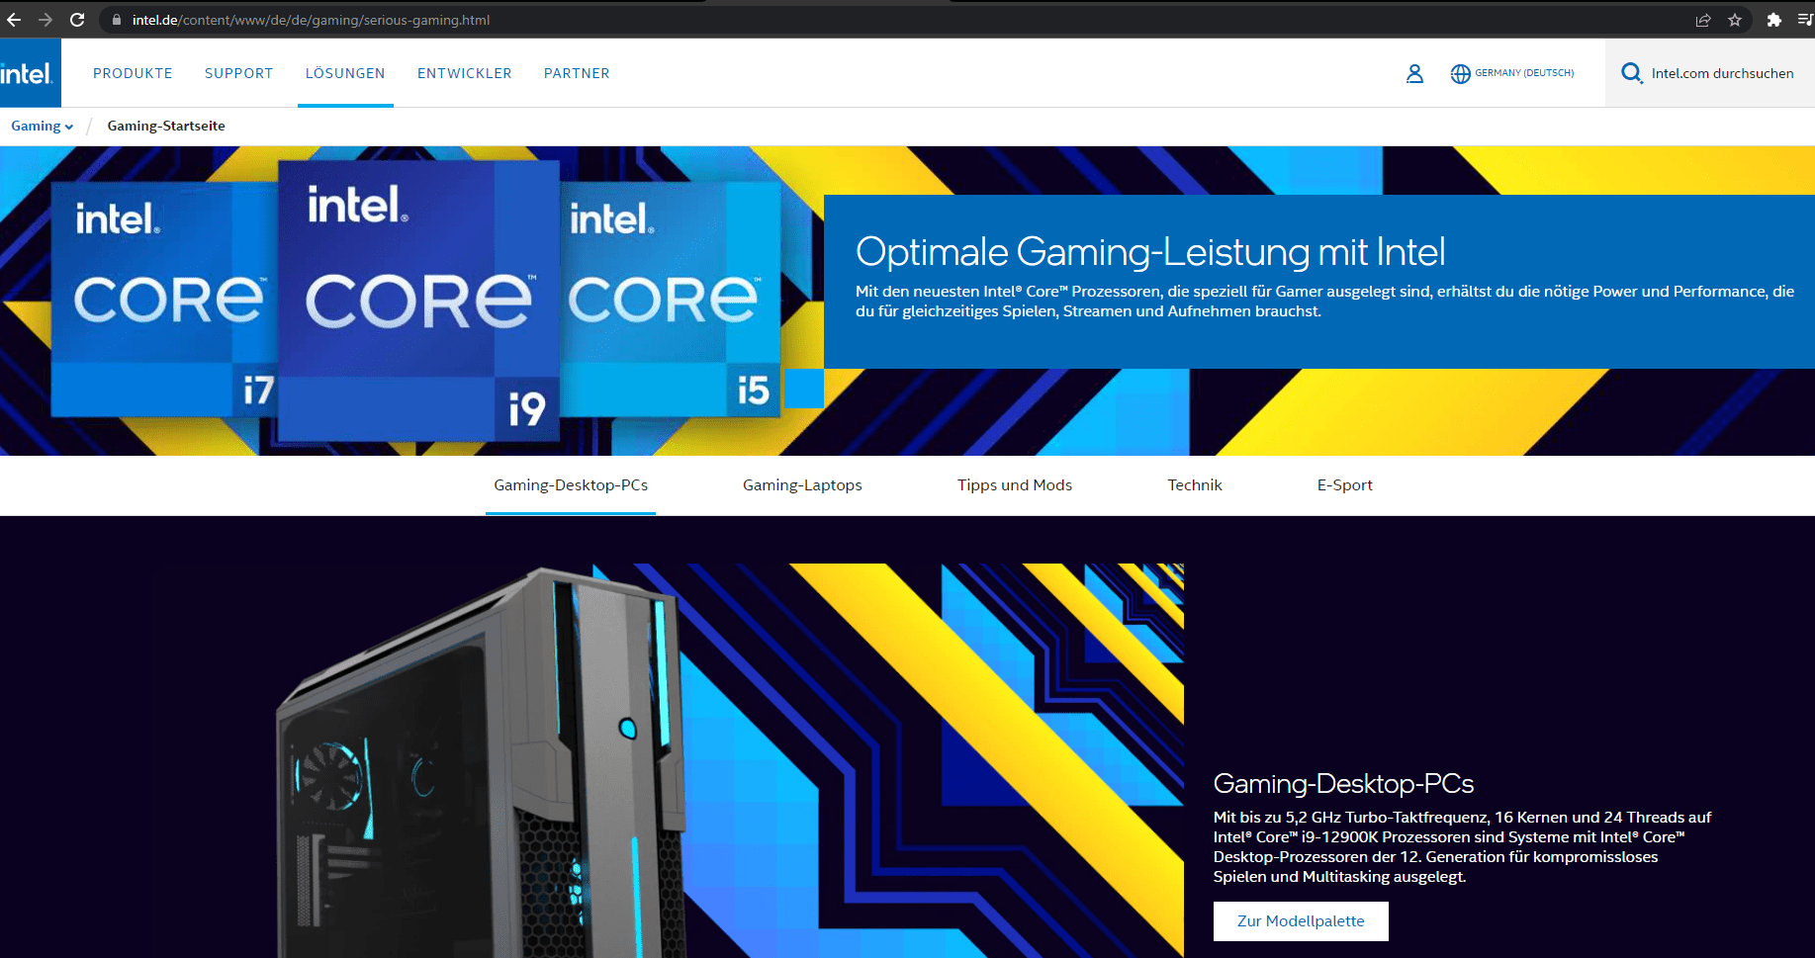Click the Gaming-Desktop-PCs section heading

pos(1343,783)
